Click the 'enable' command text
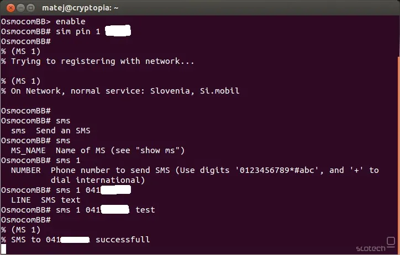Viewport: 400px width, 255px height. 71,21
